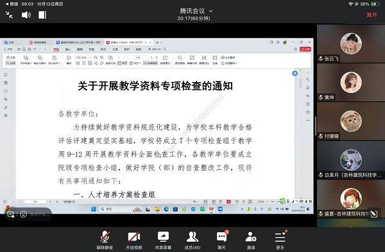Click the toolbar 1/9 page number field
385x252 pixels.
(x=138, y=58)
